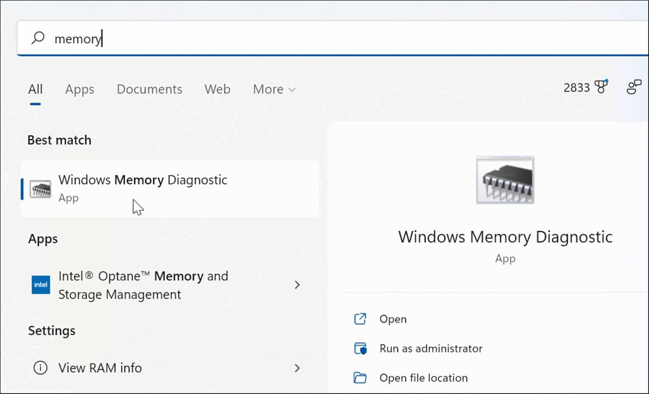Click the folder icon beside Open file location
649x394 pixels.
pyautogui.click(x=360, y=378)
